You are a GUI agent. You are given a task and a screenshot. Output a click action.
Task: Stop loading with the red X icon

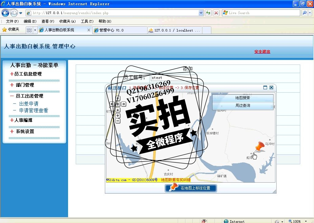(x=216, y=13)
